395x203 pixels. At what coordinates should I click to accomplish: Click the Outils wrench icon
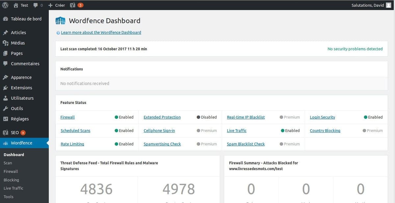[x=5, y=108]
